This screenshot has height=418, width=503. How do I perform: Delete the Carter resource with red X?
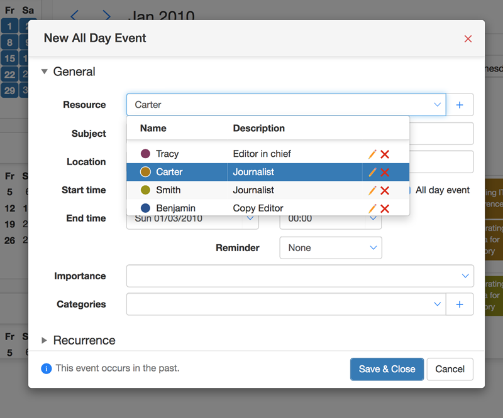pos(385,172)
